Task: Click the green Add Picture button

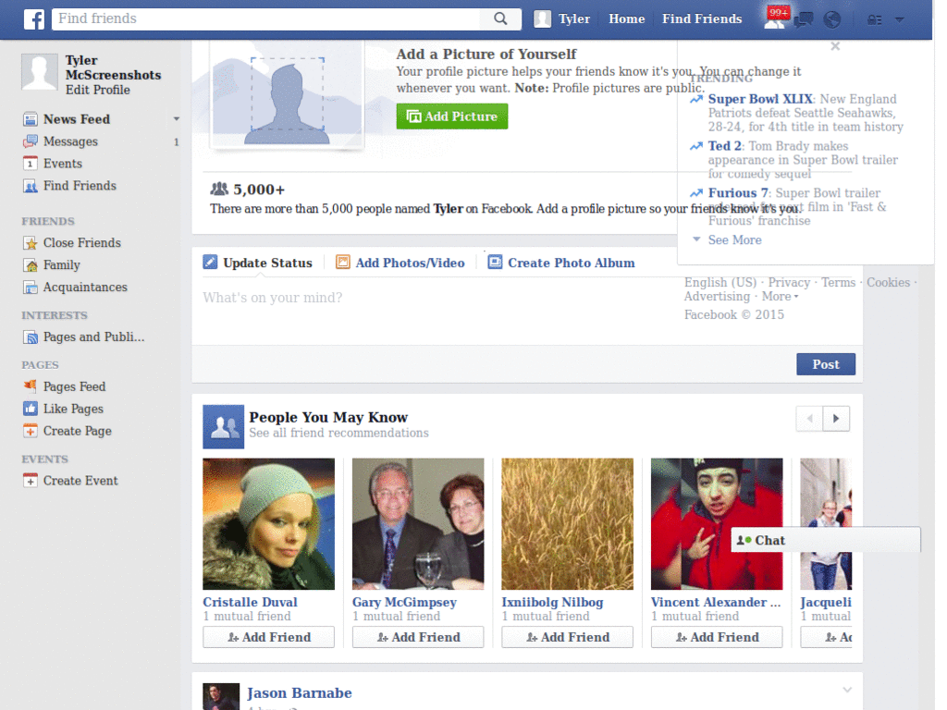Action: 451,116
